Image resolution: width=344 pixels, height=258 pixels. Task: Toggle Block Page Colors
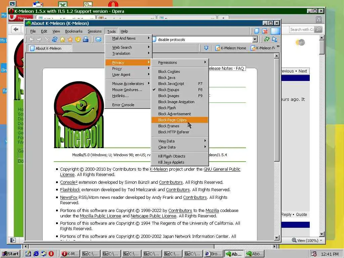tap(180, 120)
